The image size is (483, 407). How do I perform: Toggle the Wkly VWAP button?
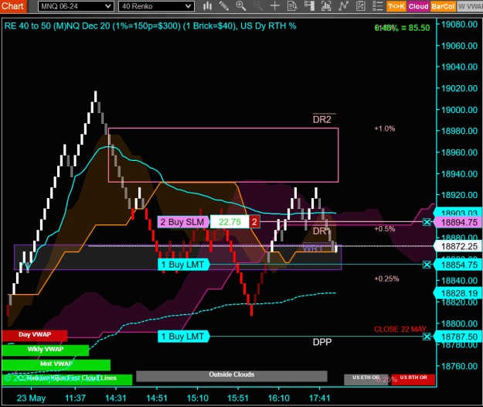(x=46, y=350)
